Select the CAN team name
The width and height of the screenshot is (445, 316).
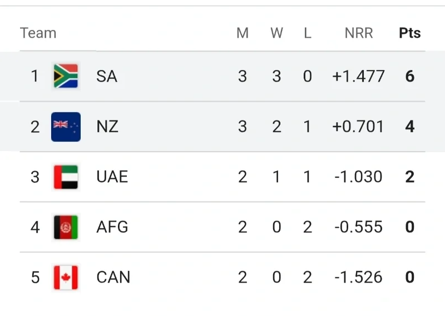pyautogui.click(x=113, y=277)
